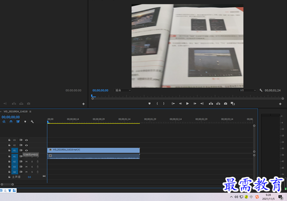Step back one frame in Program monitor

coord(180,103)
